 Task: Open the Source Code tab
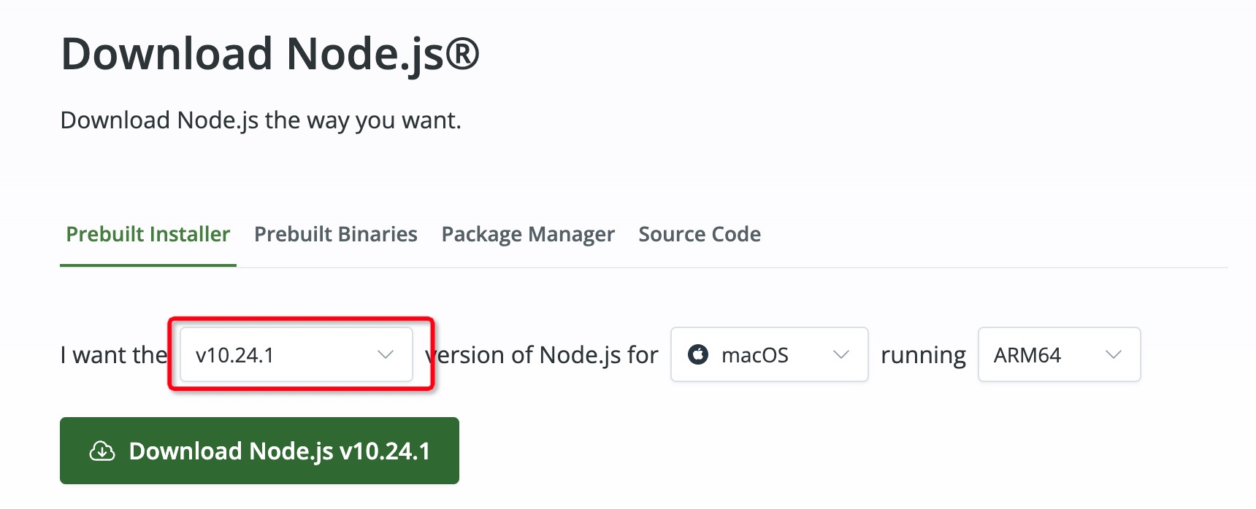pyautogui.click(x=699, y=234)
